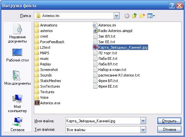
Task: Click the Открыть button
Action: point(169,121)
